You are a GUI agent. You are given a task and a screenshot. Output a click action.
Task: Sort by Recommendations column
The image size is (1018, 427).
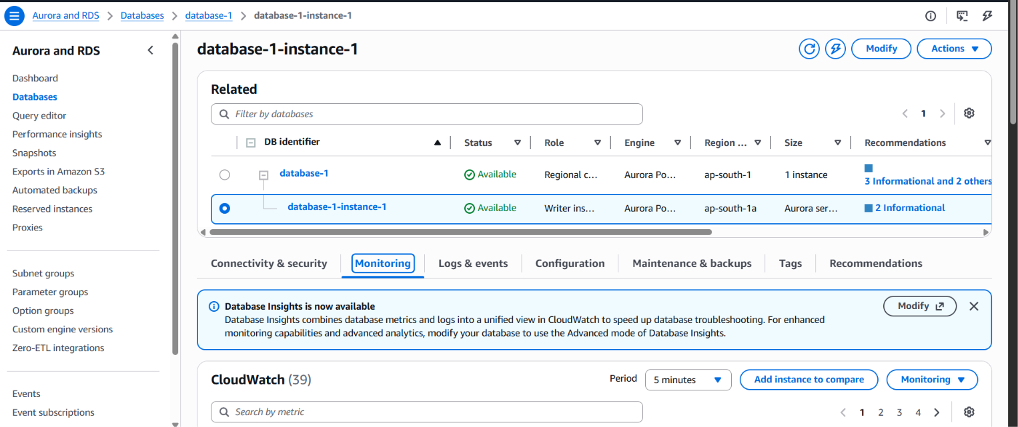point(987,143)
